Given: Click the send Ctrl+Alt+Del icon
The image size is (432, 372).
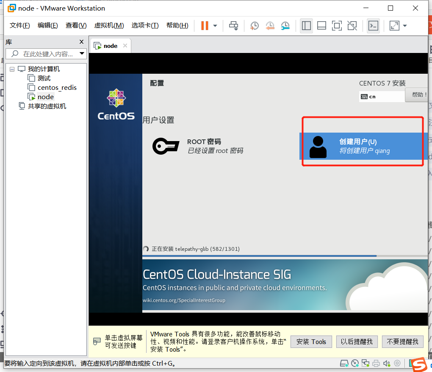Looking at the screenshot, I should click(234, 26).
